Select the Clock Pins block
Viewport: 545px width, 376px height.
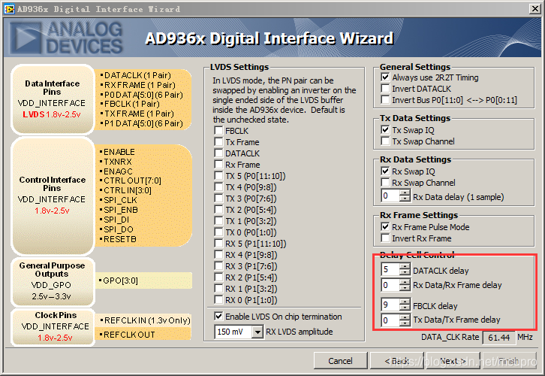click(x=52, y=326)
